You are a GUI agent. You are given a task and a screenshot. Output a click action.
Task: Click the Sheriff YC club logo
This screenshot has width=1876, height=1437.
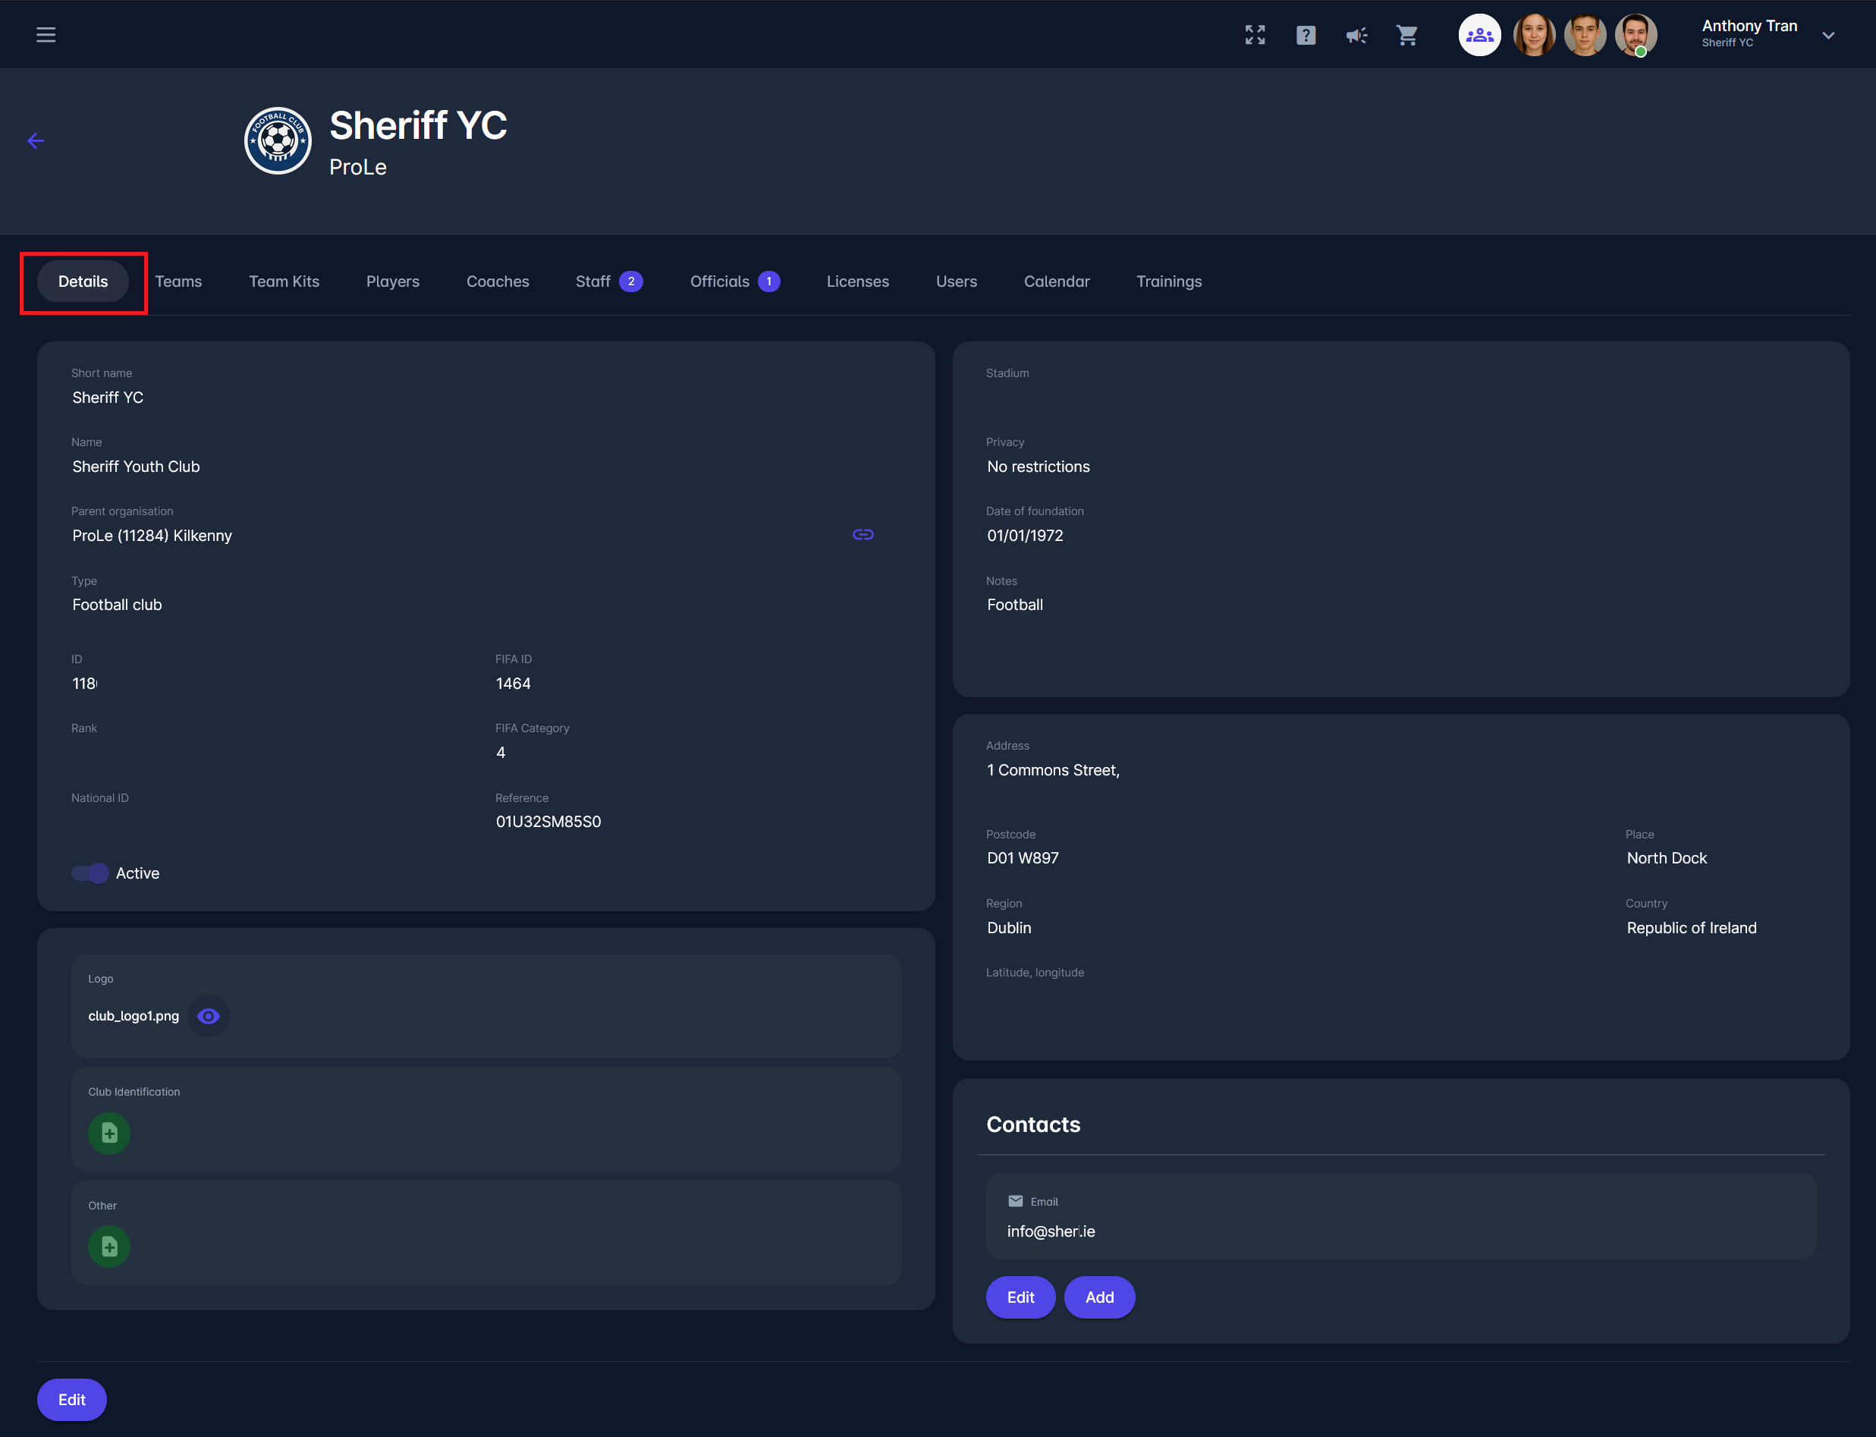point(278,141)
